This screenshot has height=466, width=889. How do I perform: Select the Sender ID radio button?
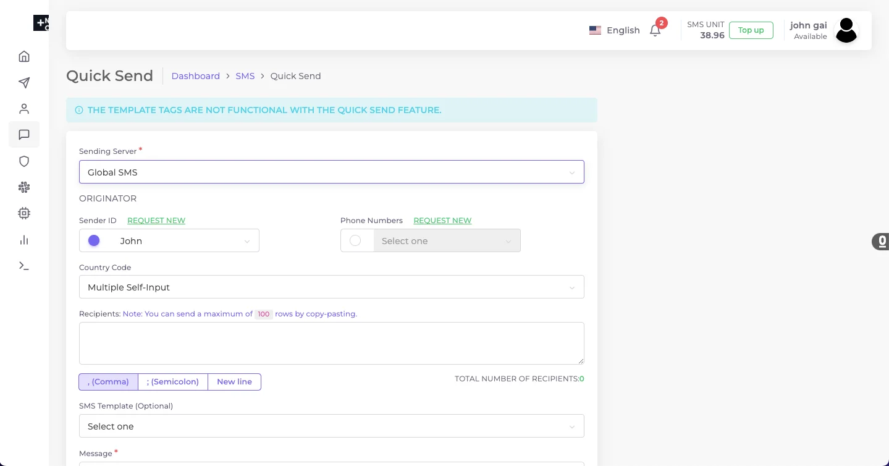94,240
